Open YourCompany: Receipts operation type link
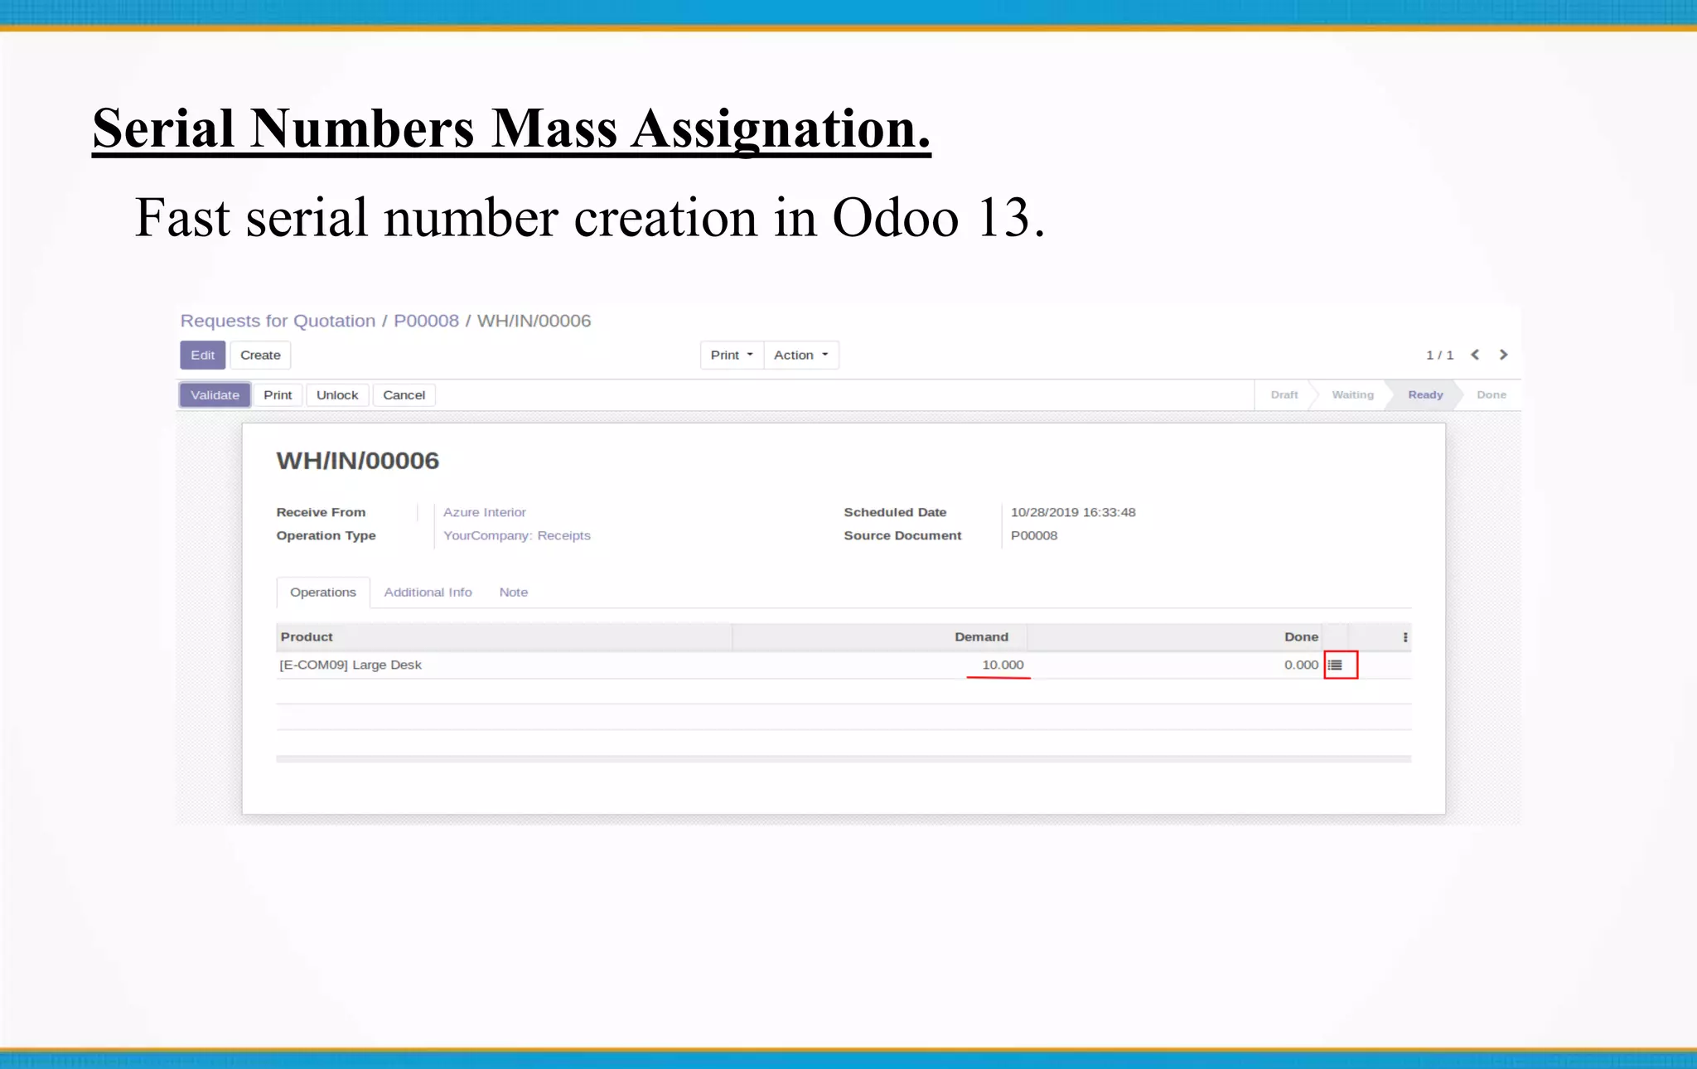 (517, 535)
